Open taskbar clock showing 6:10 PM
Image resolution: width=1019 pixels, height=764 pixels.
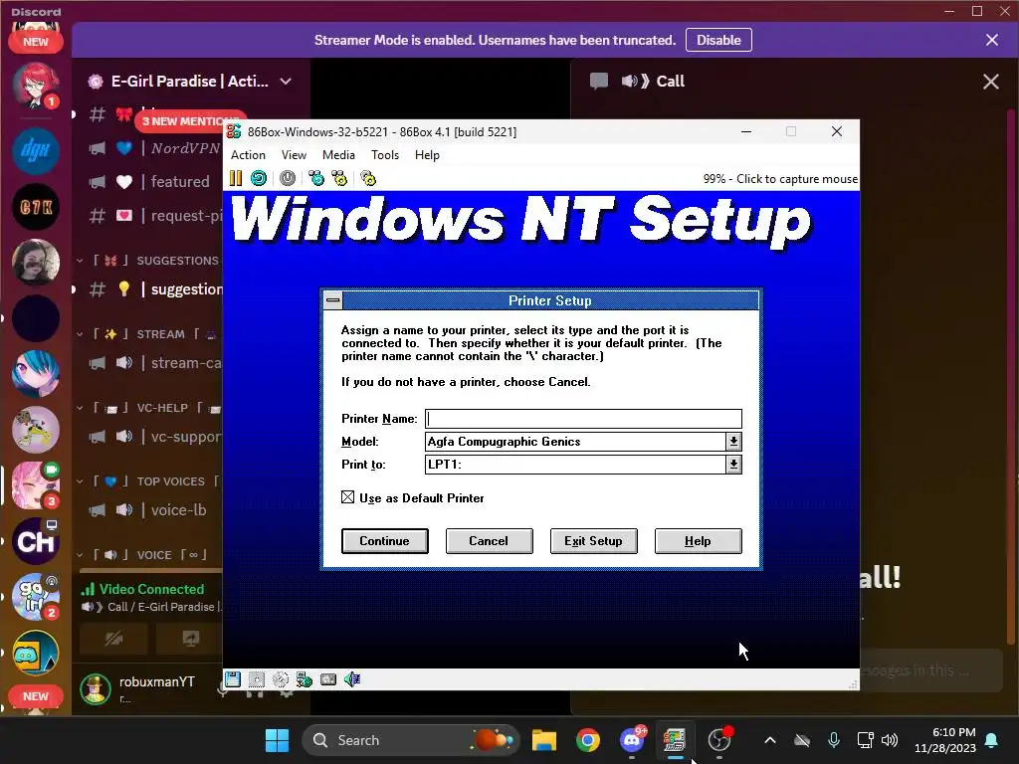pyautogui.click(x=945, y=740)
